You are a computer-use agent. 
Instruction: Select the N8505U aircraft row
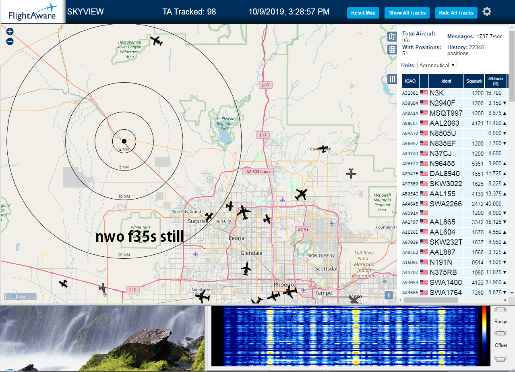[x=455, y=133]
